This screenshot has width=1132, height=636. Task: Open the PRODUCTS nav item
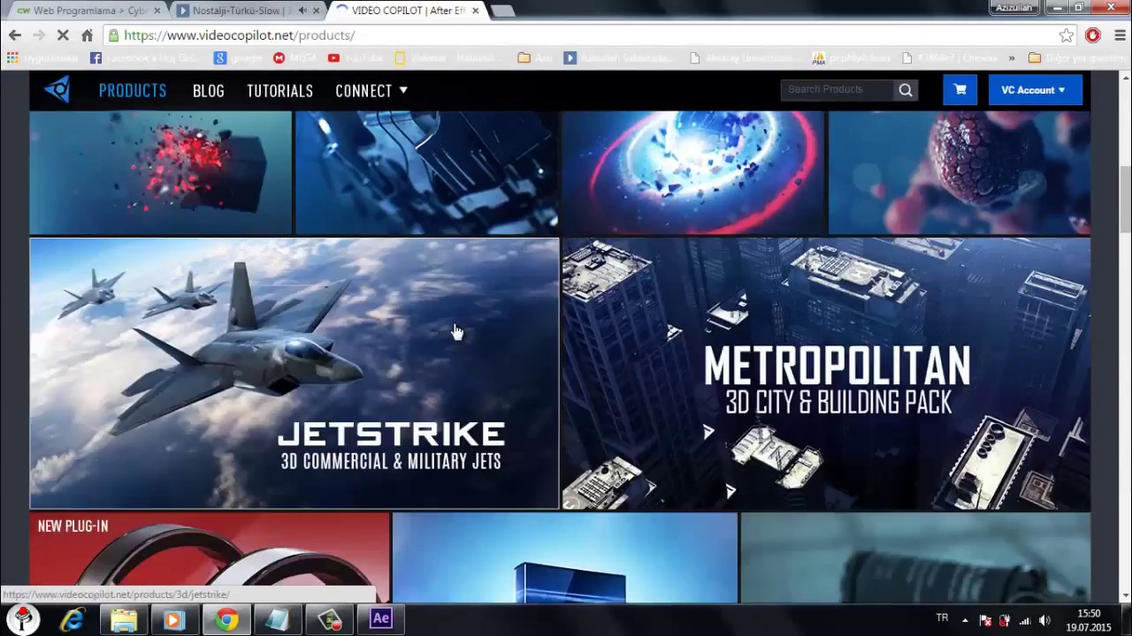133,90
